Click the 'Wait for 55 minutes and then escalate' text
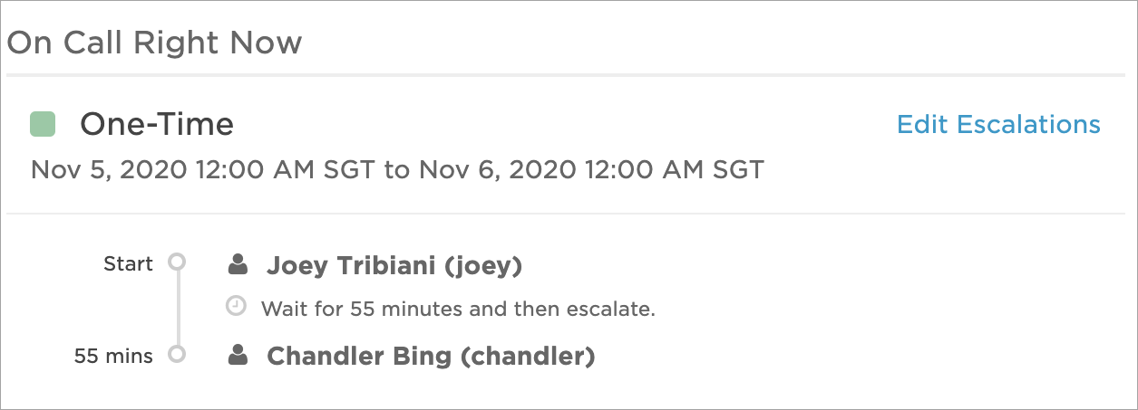The image size is (1138, 410). (x=458, y=309)
